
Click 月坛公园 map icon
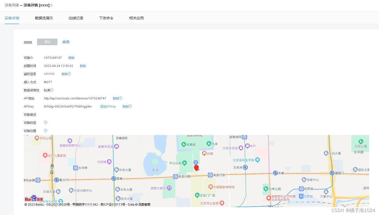(x=37, y=138)
